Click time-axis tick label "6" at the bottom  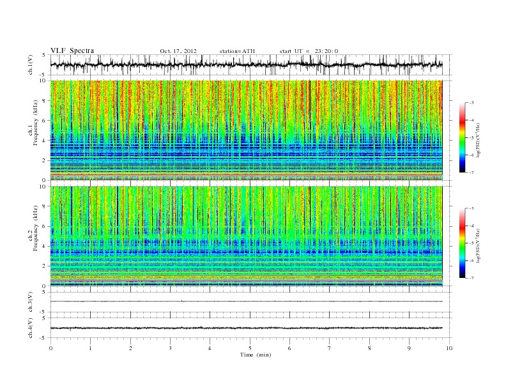(289, 348)
